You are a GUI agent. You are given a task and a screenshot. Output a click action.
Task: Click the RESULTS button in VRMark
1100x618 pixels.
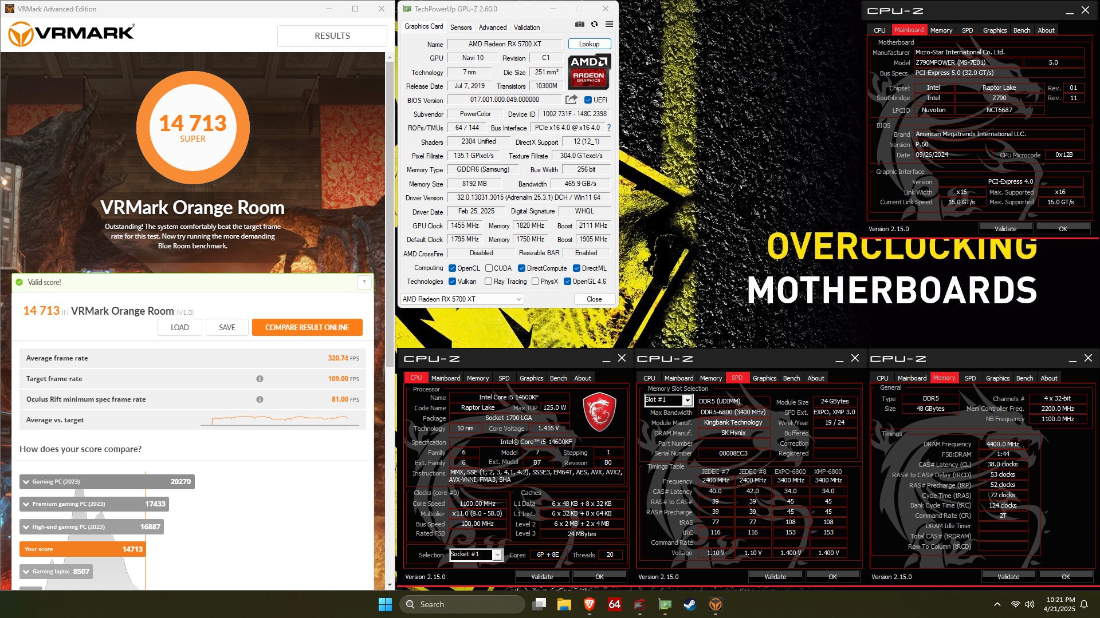pos(332,35)
